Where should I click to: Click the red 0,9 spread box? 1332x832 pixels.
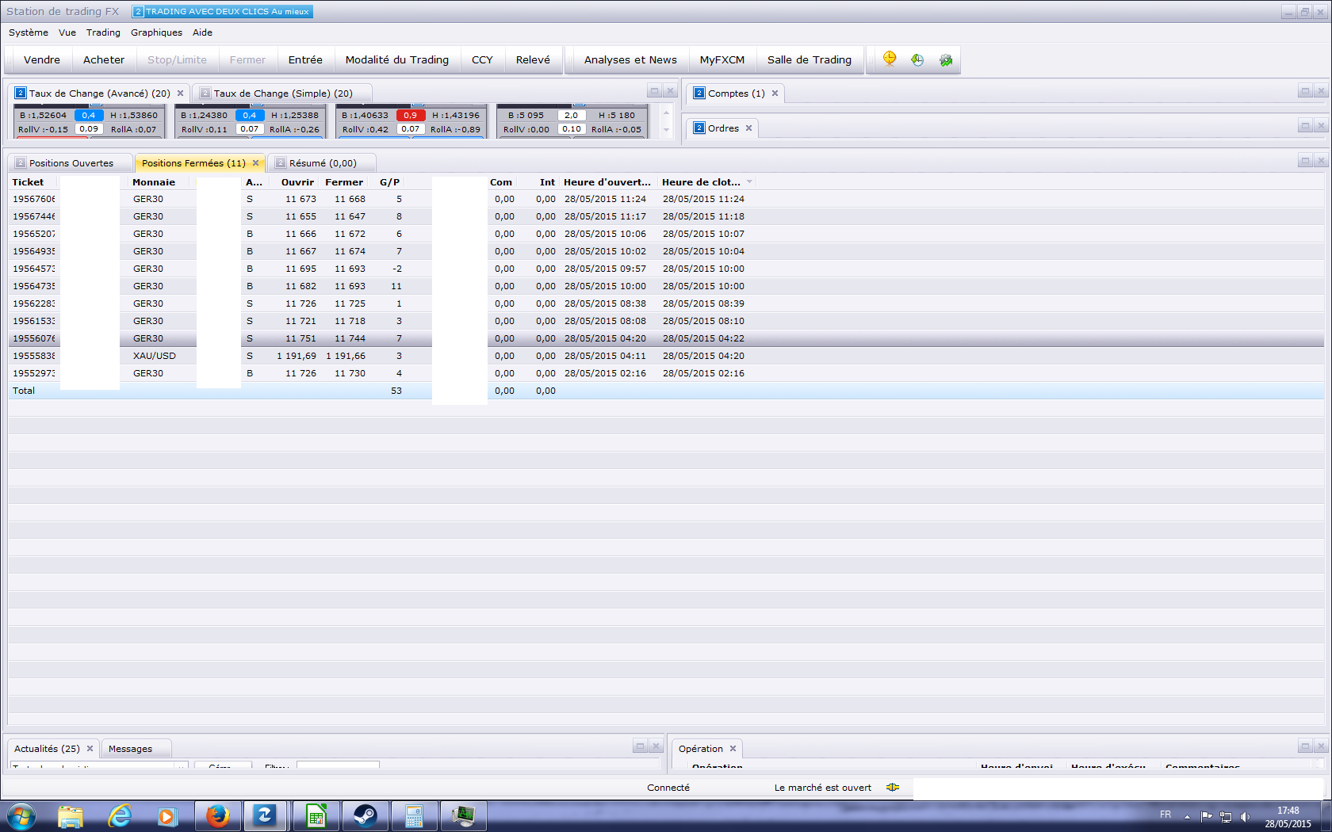[410, 115]
